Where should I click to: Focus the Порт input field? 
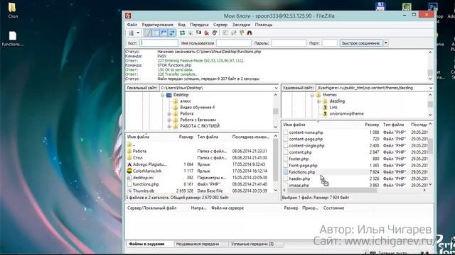point(330,43)
